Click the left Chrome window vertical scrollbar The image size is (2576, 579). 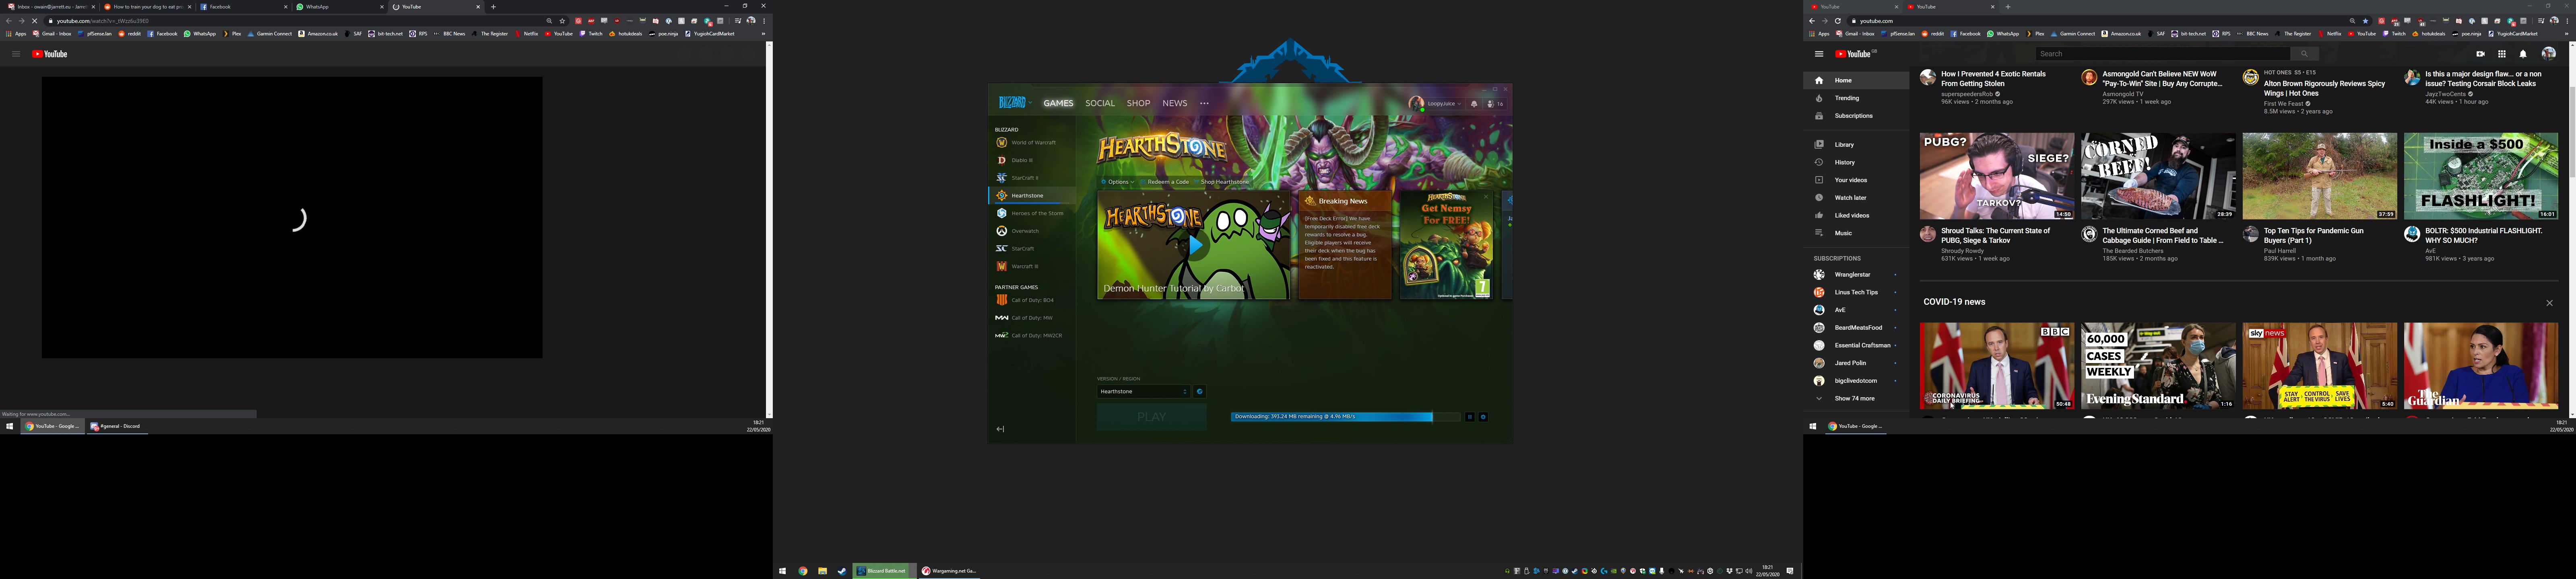[769, 230]
